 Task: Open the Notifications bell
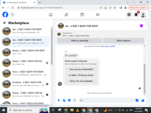coord(136,15)
